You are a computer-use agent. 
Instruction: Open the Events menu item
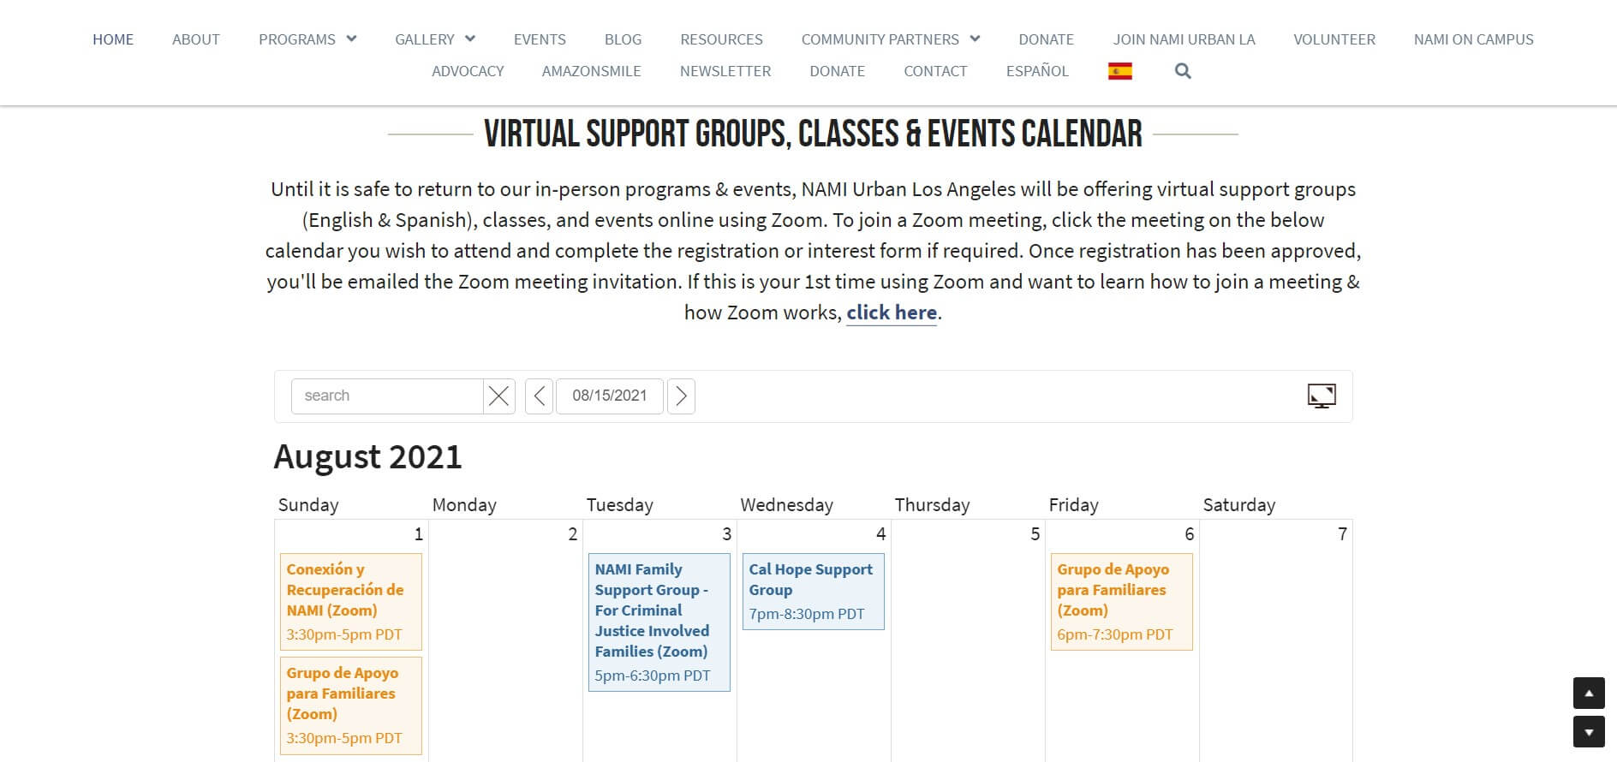540,39
